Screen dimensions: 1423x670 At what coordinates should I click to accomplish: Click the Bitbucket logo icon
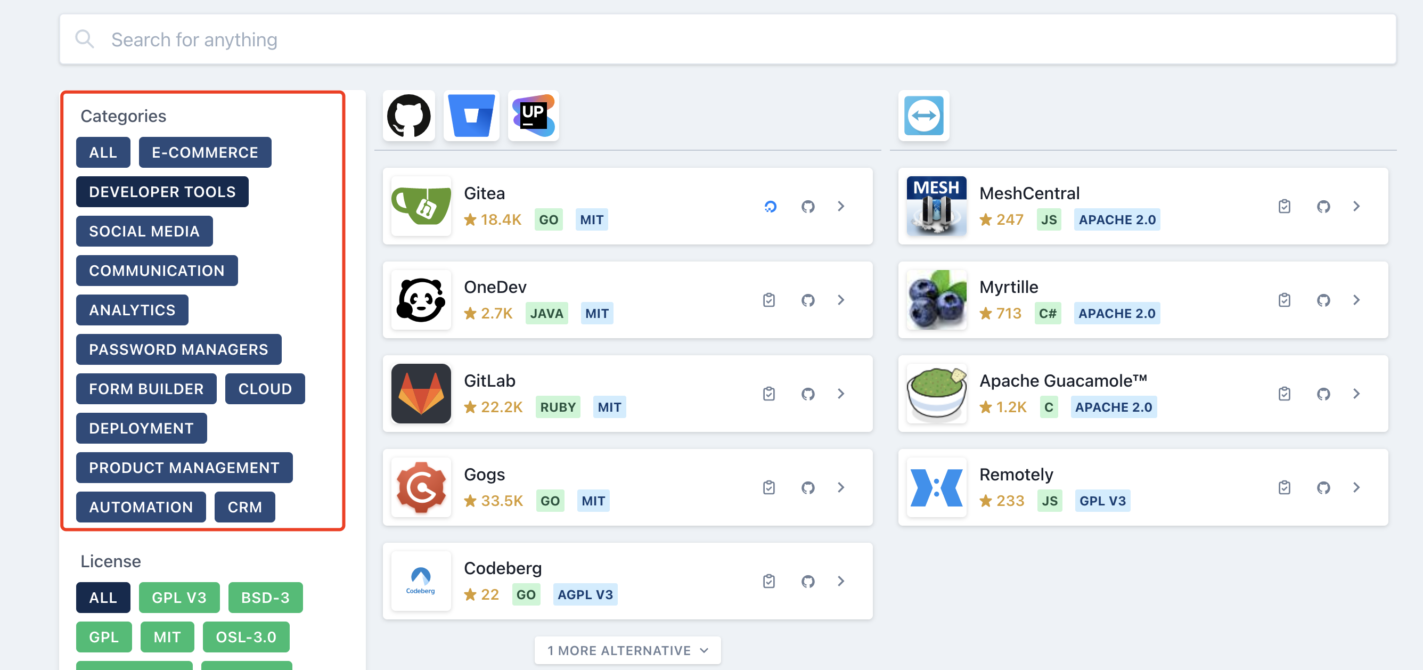click(x=471, y=116)
